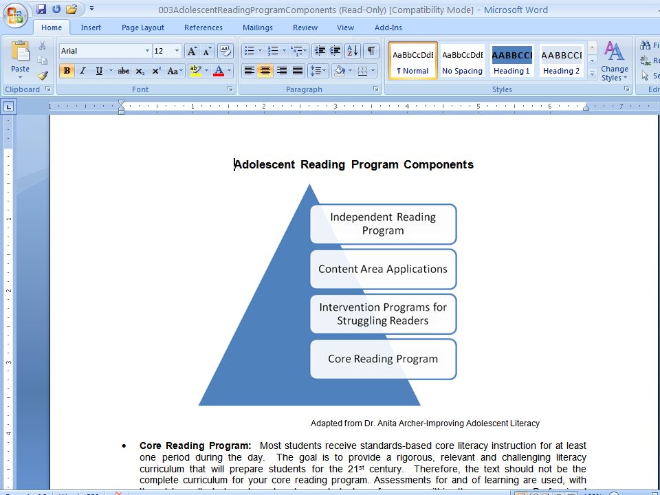Toggle paragraph marks display
Image resolution: width=660 pixels, height=495 pixels.
[x=371, y=51]
